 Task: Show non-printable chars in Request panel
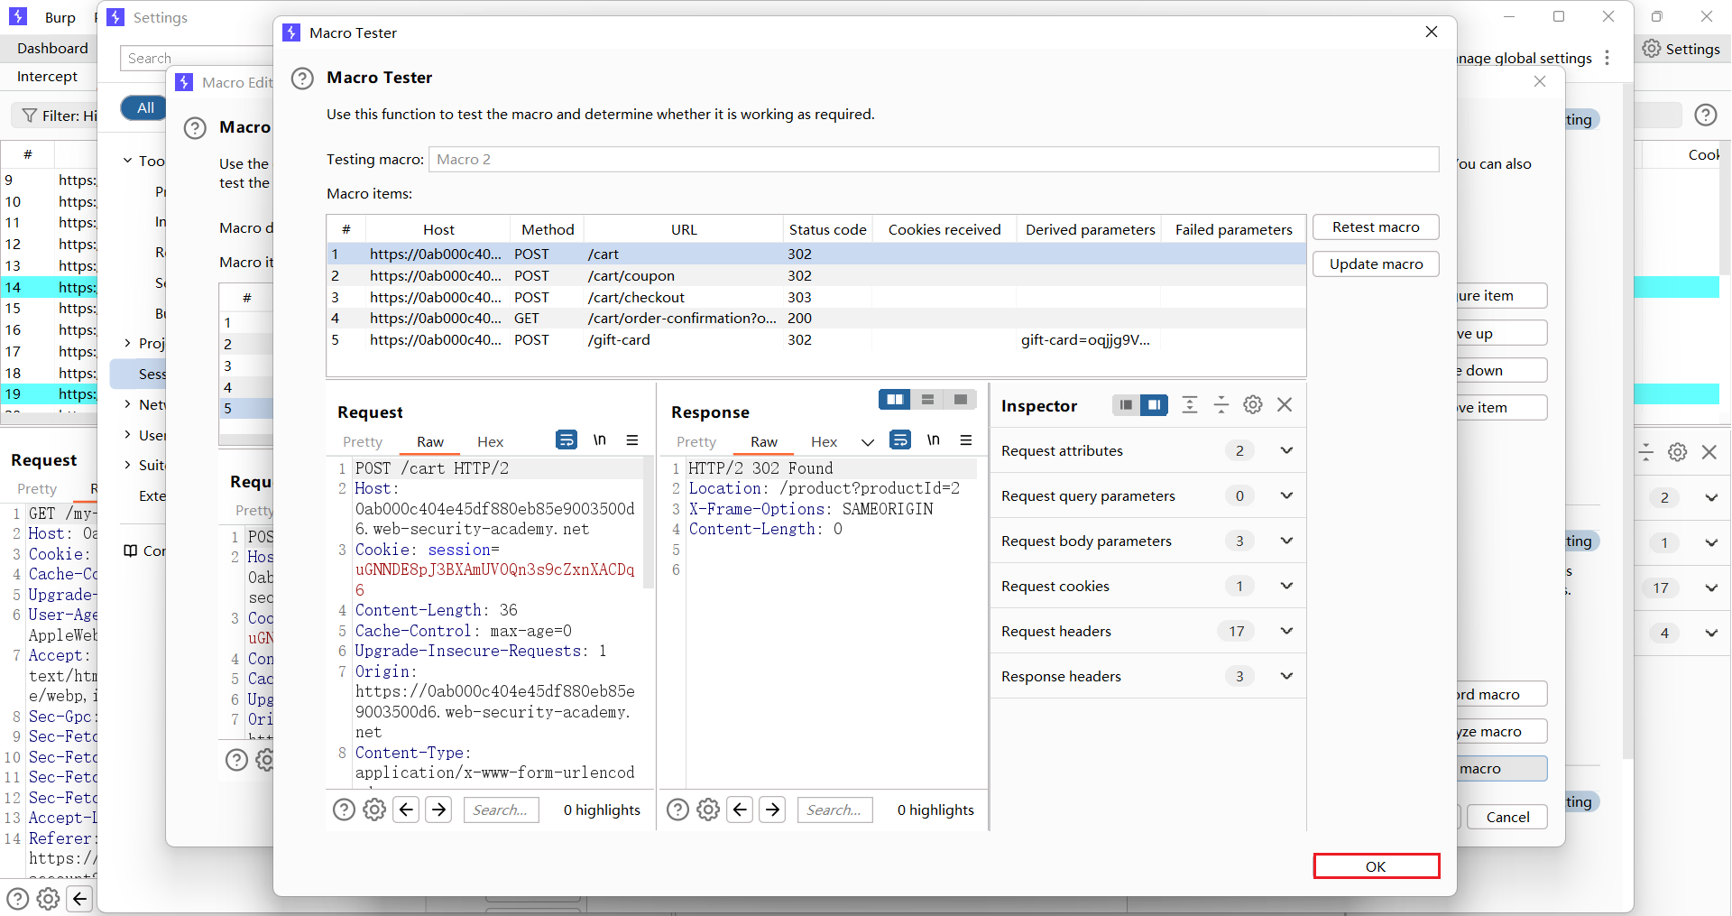(600, 440)
